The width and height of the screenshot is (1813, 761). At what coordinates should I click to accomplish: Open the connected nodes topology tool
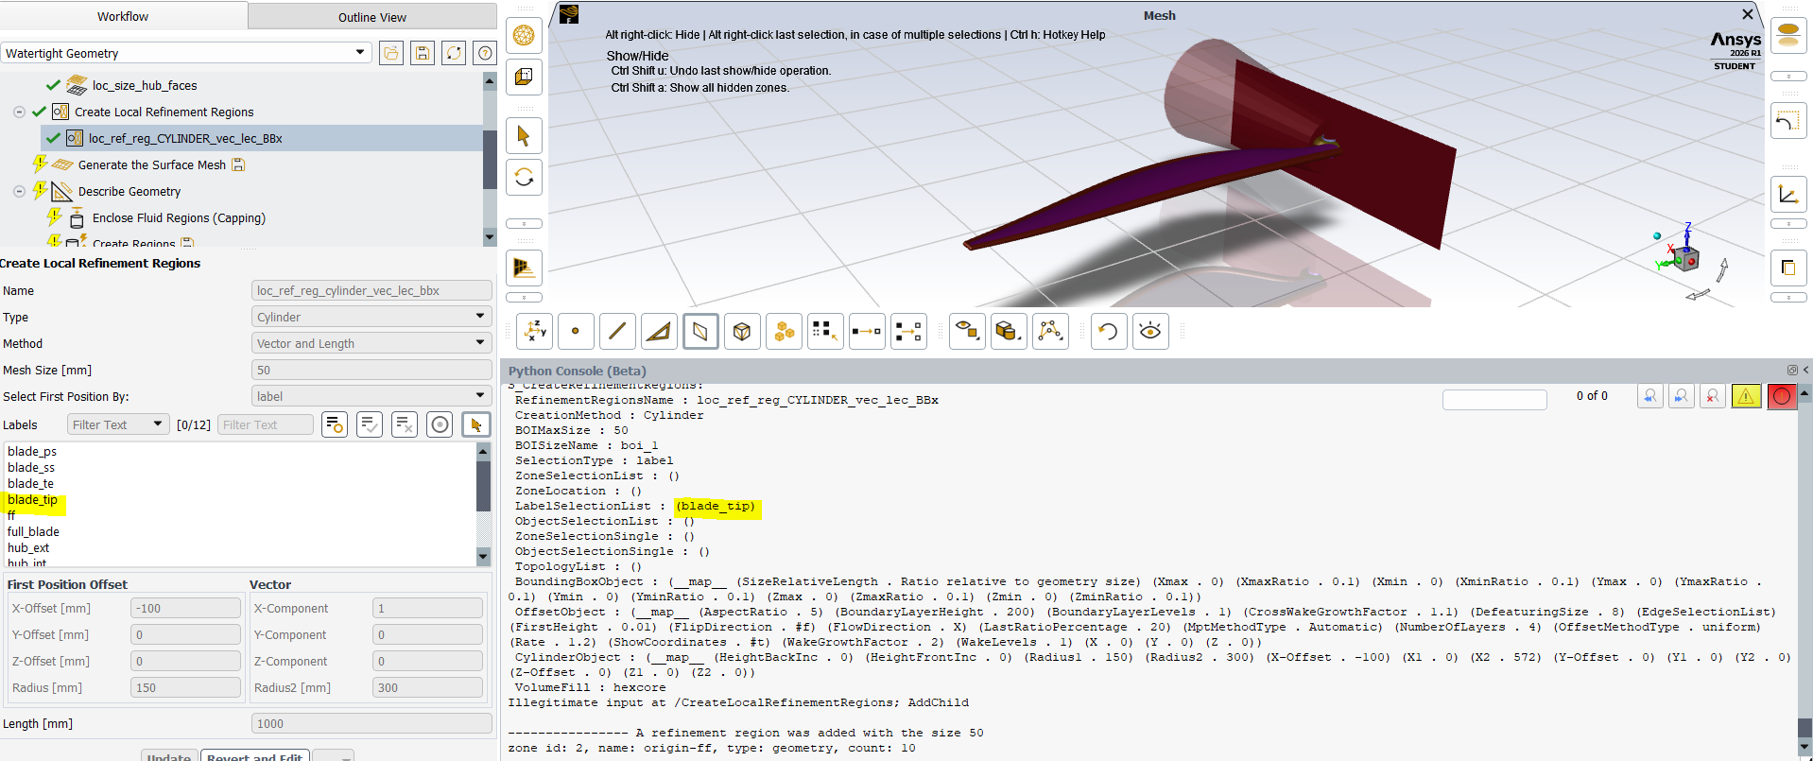(x=1050, y=332)
